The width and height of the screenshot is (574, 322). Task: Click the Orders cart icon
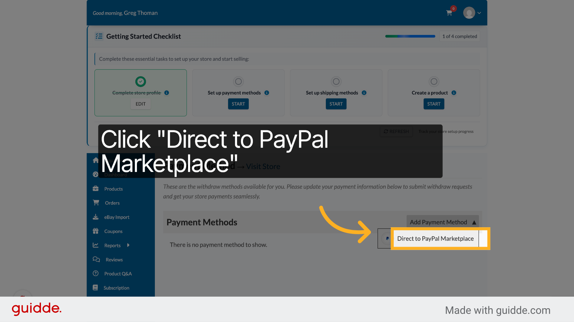96,203
